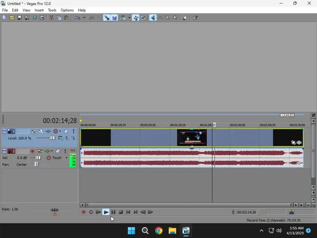Open automation settings dropdown on track 1
This screenshot has height=238, width=317.
(60, 131)
